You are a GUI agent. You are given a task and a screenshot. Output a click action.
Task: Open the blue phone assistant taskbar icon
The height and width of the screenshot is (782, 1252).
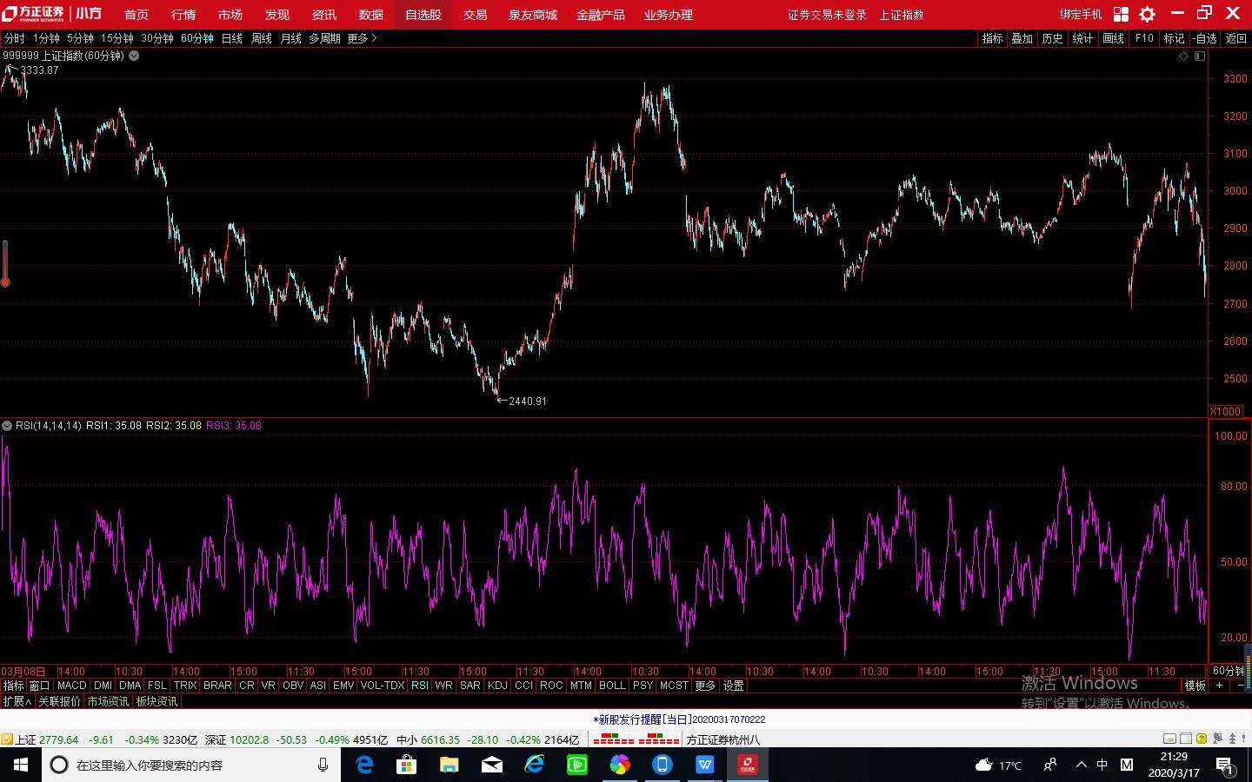[x=662, y=765]
